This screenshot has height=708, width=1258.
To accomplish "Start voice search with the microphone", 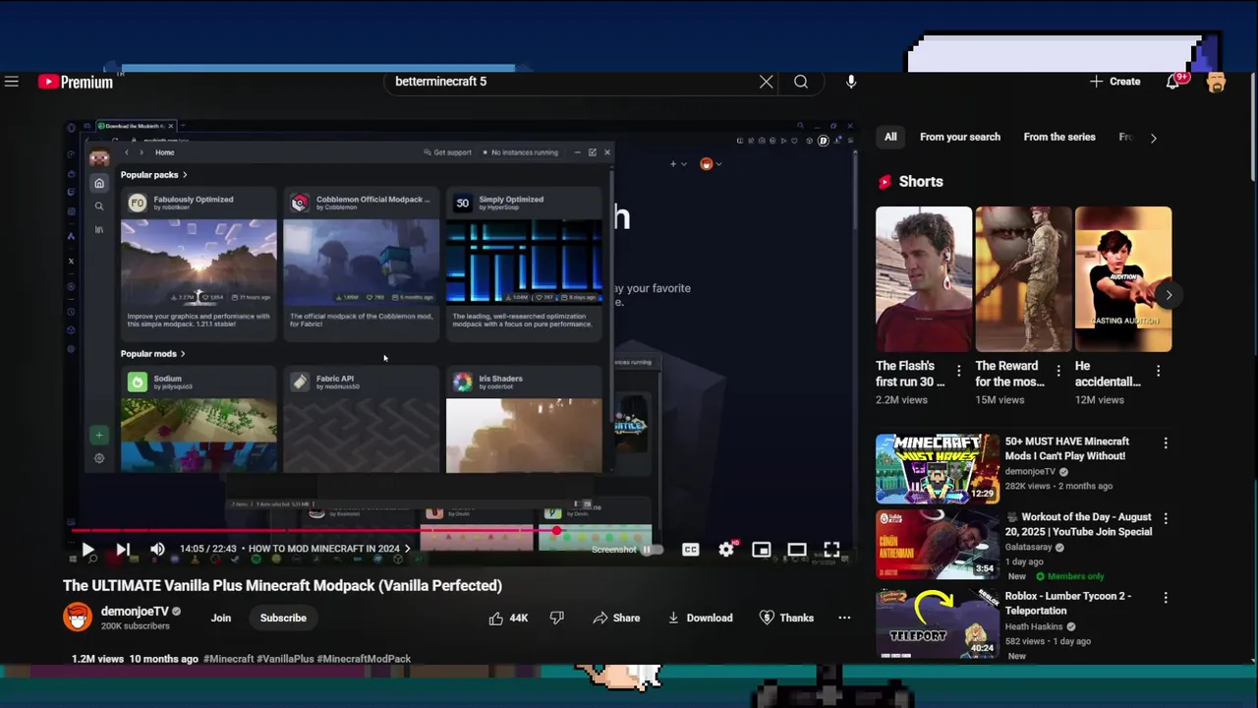I will click(851, 82).
